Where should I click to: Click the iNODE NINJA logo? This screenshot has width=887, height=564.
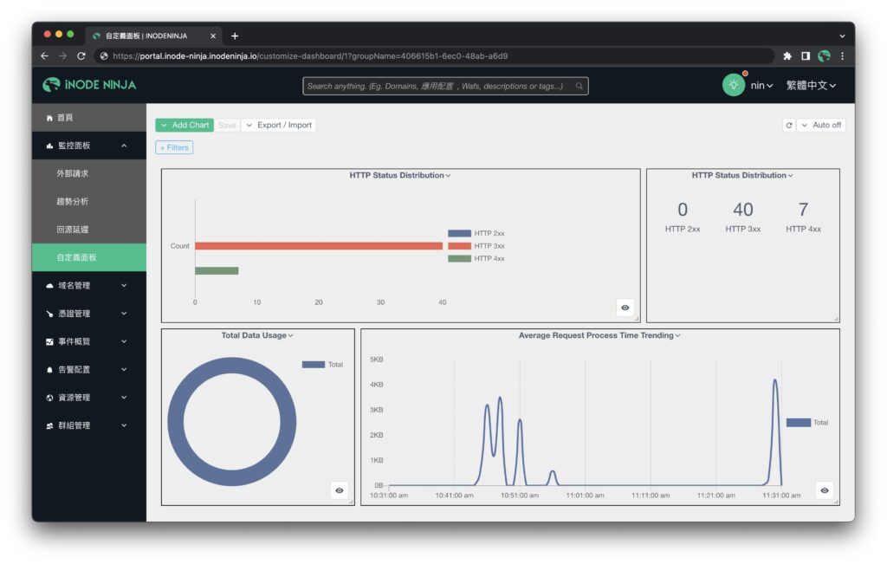[x=89, y=85]
